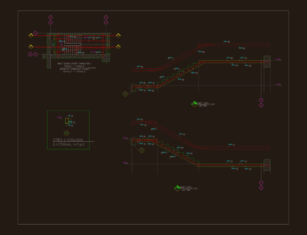Select the lower-right yellow section cut arrow in the plan
Viewport: 307px width, 235px height.
click(118, 47)
